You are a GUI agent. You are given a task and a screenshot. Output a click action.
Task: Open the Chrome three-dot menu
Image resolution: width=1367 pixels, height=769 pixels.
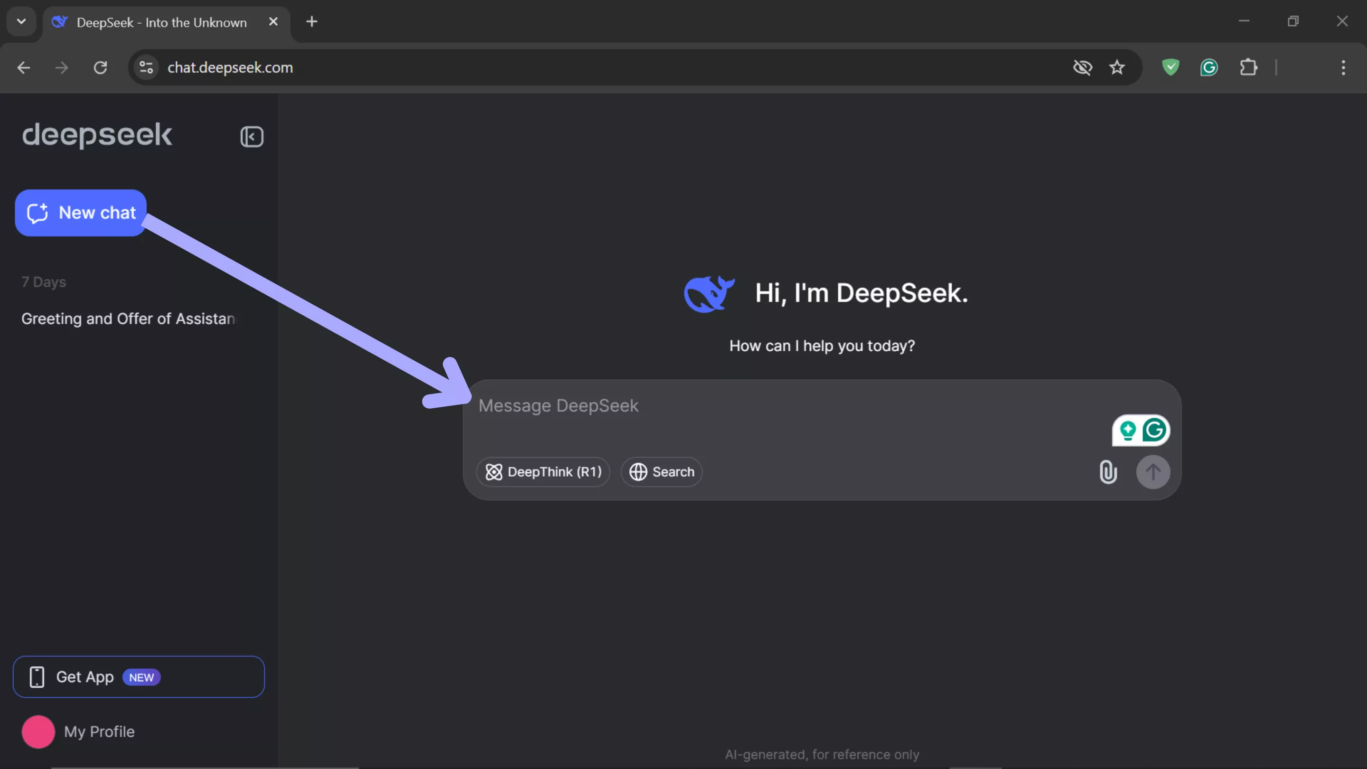[1343, 67]
